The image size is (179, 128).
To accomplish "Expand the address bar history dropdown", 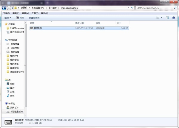I will (128, 8).
